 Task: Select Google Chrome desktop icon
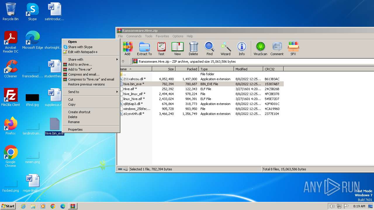(x=11, y=156)
